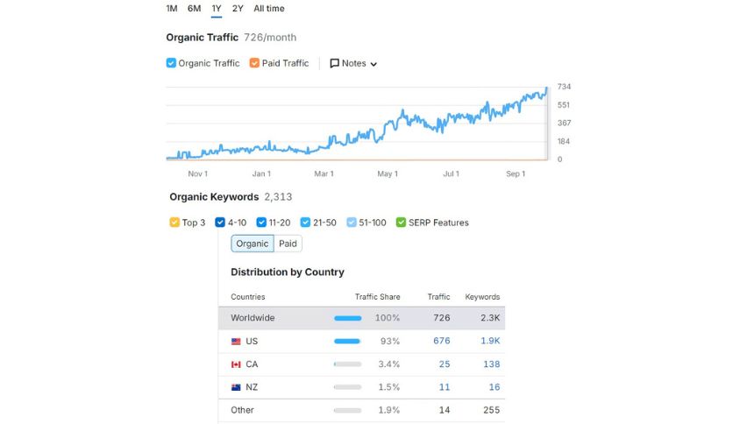Click the US traffic share bar
Viewport: 733px width, 424px height.
tap(347, 341)
